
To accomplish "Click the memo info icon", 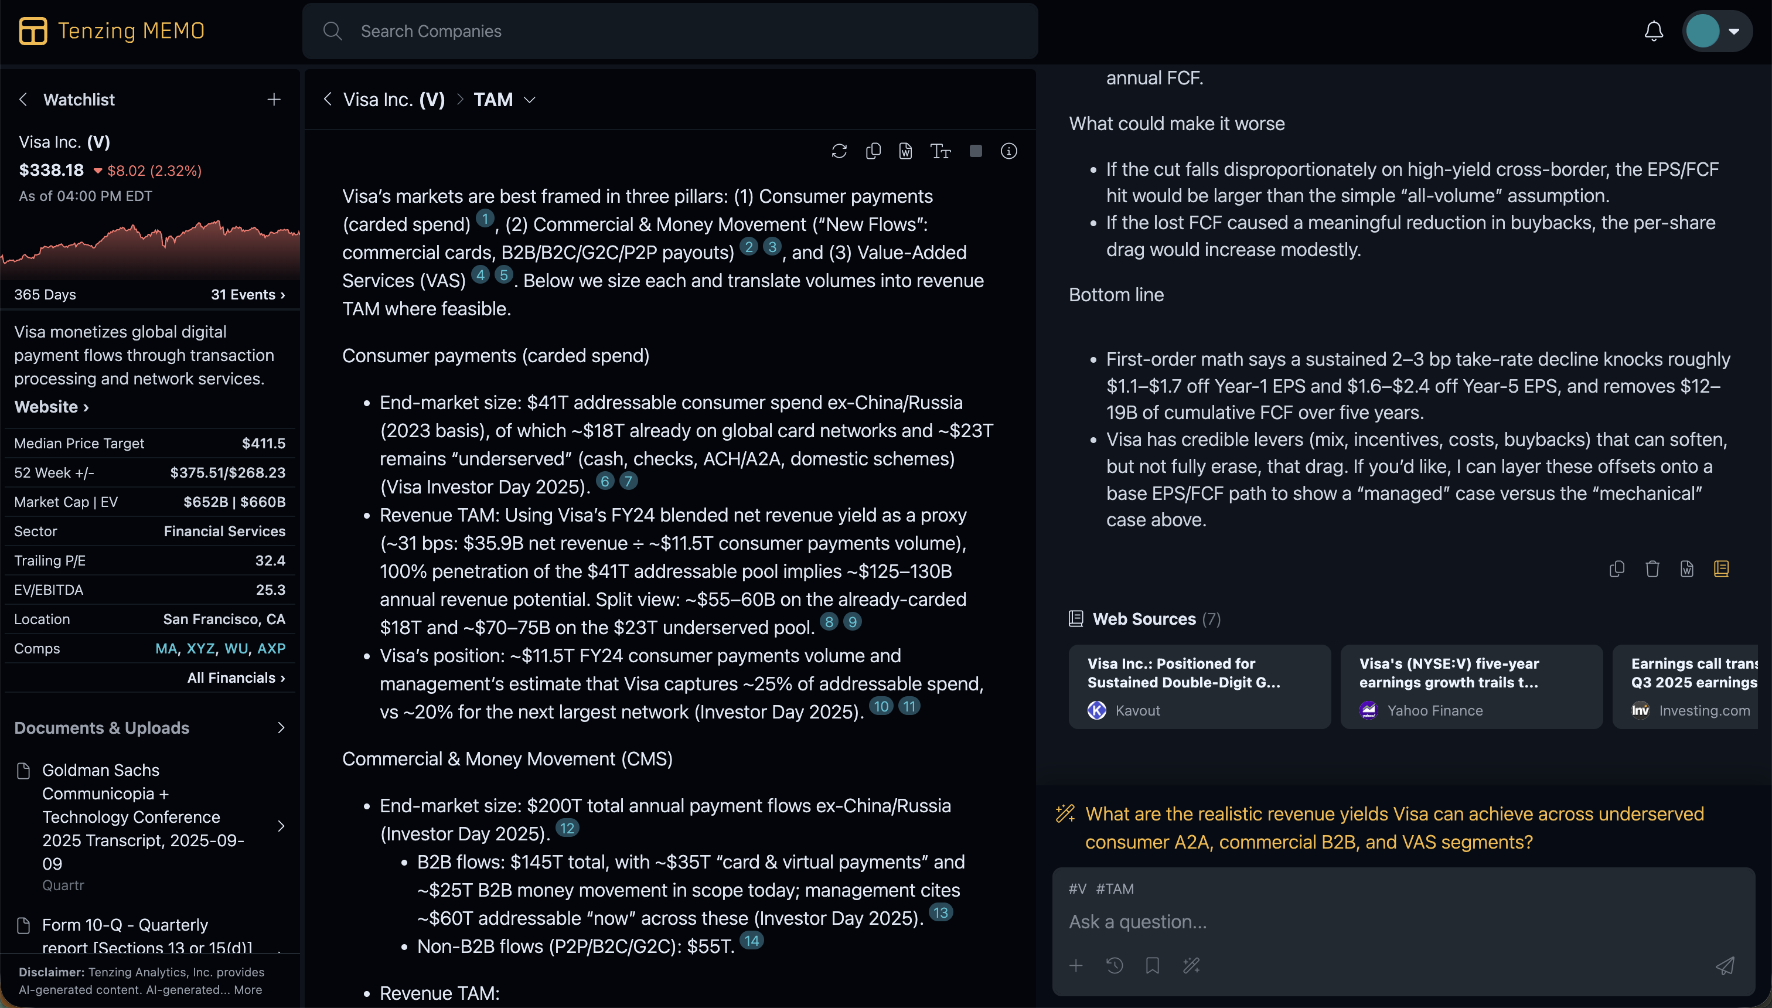I will [x=1008, y=151].
